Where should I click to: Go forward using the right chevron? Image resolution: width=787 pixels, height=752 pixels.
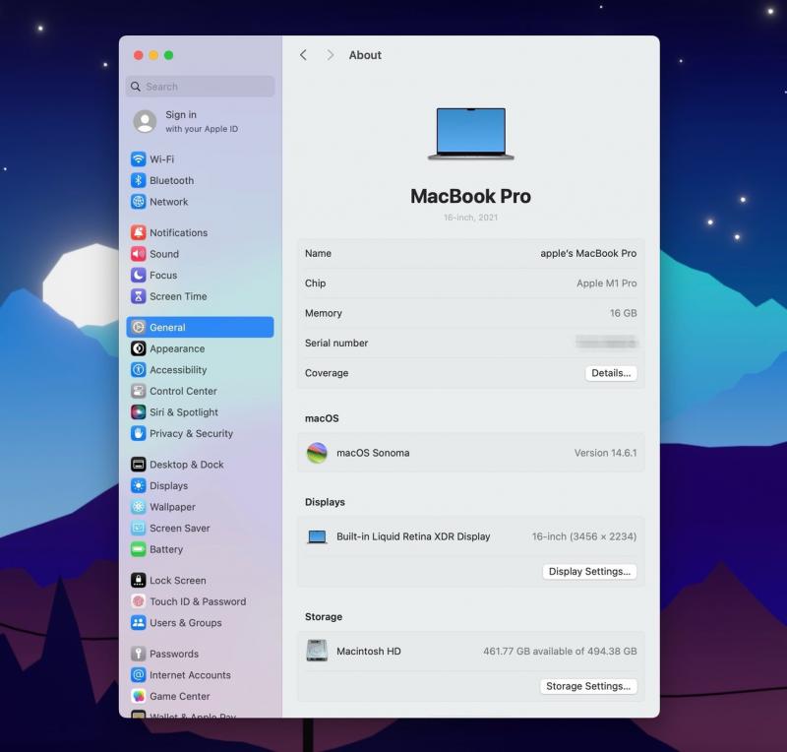point(330,55)
